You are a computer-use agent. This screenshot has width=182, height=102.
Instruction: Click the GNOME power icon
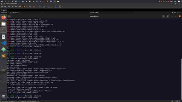point(178,13)
